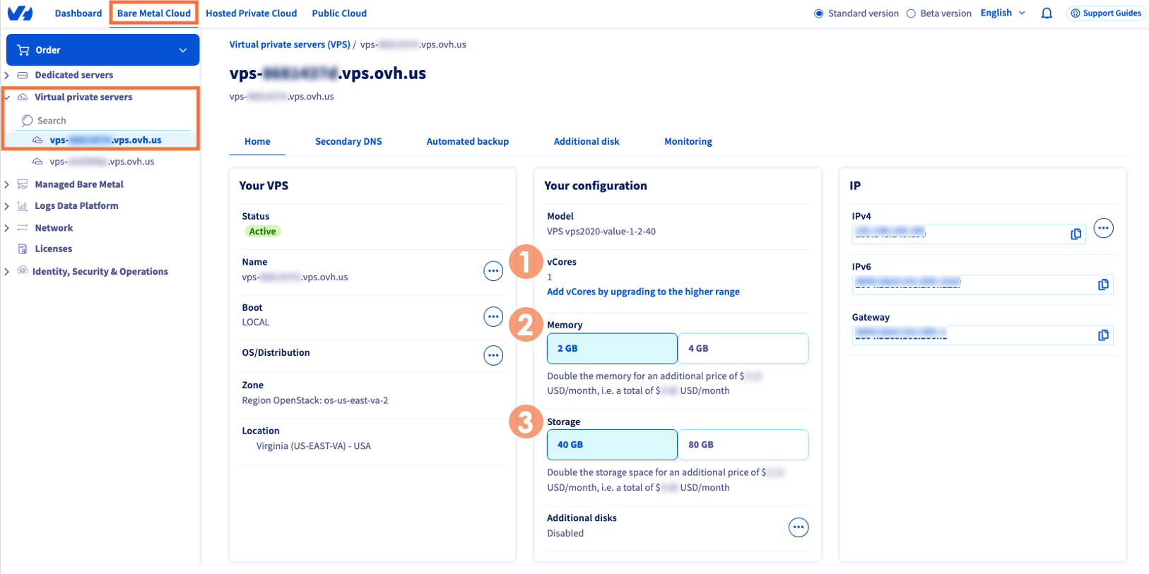
Task: Click the Licenses icon
Action: pyautogui.click(x=23, y=249)
